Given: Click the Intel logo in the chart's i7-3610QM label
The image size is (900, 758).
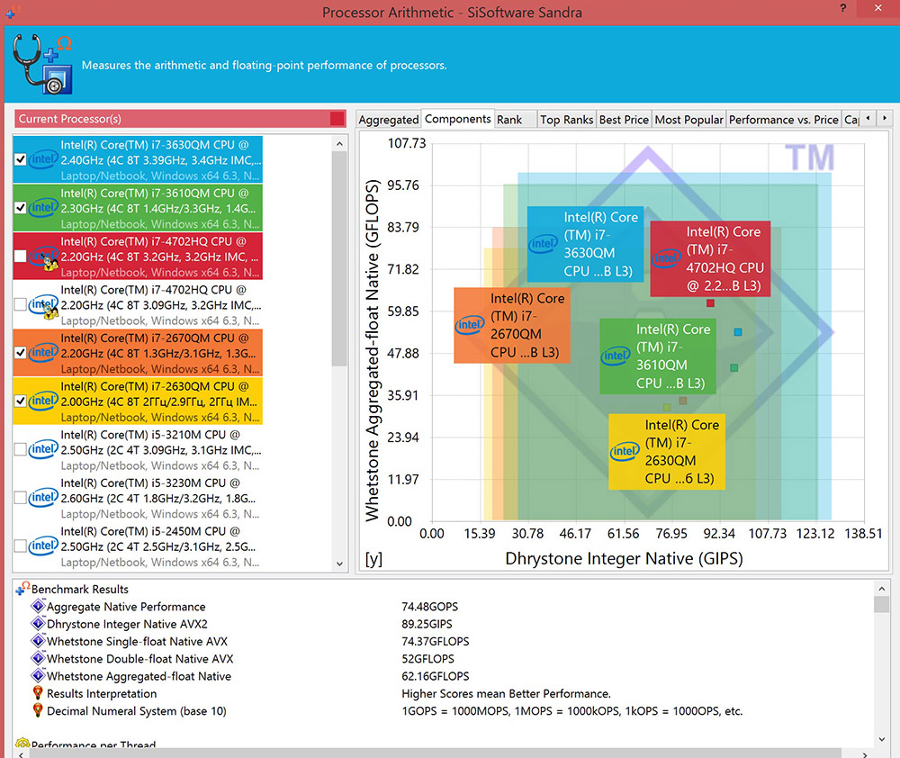Looking at the screenshot, I should (616, 356).
